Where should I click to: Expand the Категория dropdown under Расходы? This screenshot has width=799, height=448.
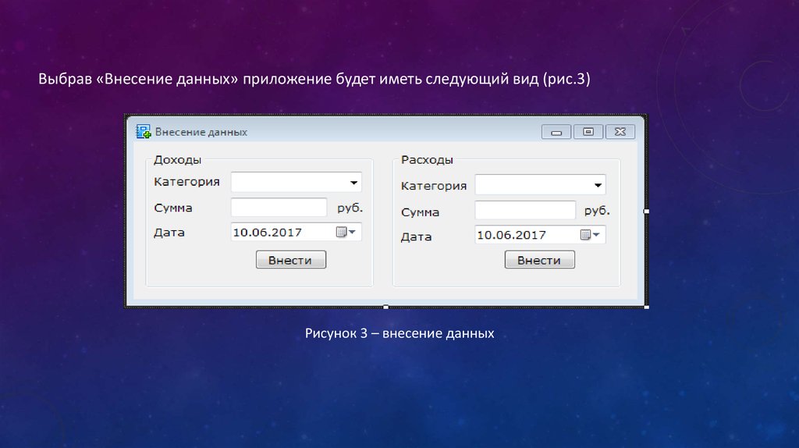pyautogui.click(x=598, y=186)
